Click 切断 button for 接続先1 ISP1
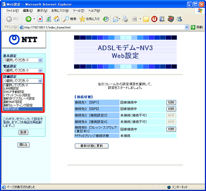 point(171,102)
